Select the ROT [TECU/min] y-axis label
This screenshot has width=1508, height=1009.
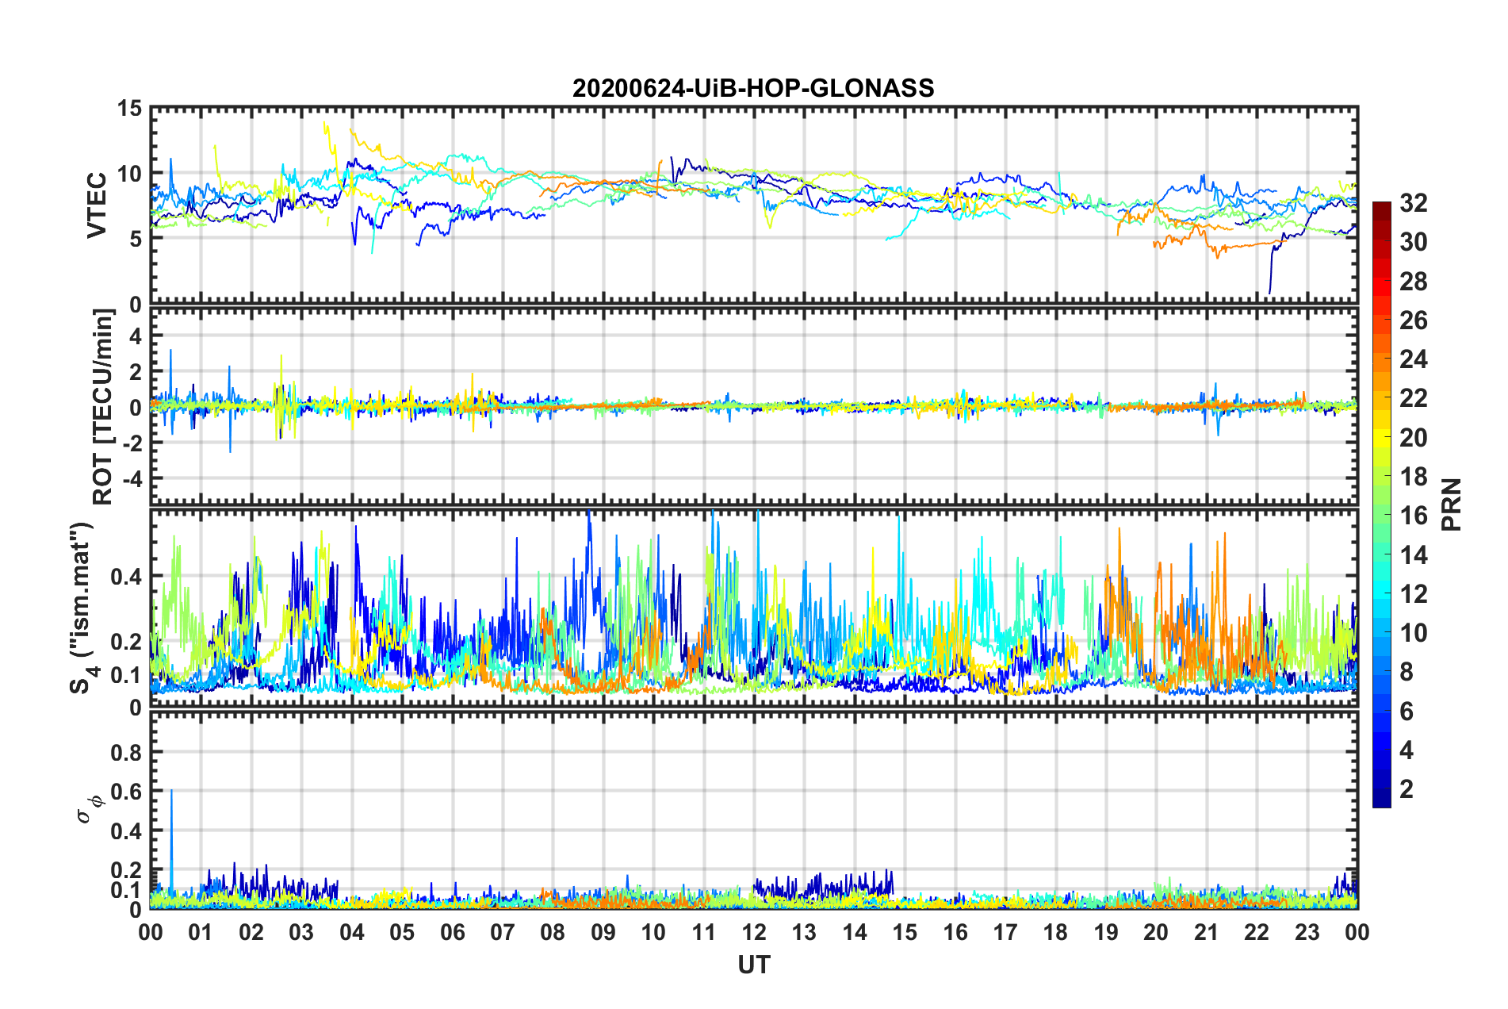(103, 407)
